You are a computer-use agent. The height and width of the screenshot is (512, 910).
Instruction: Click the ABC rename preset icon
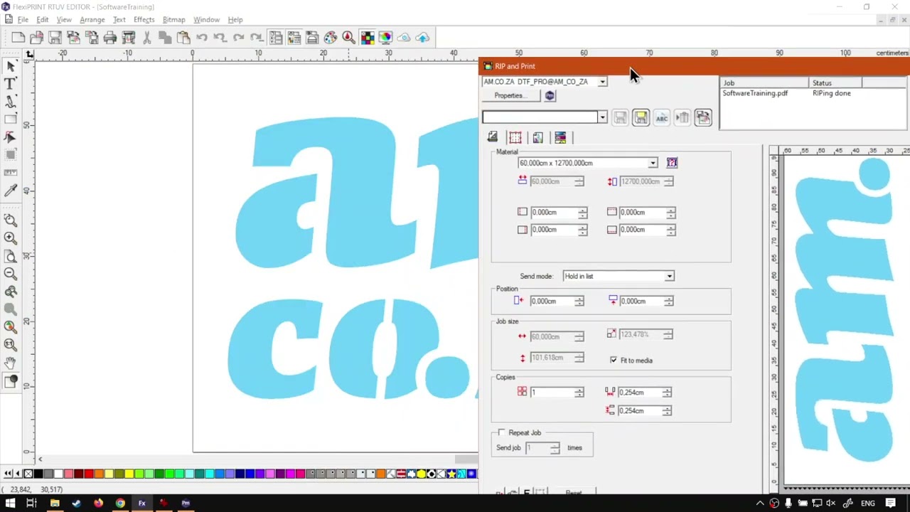[661, 117]
